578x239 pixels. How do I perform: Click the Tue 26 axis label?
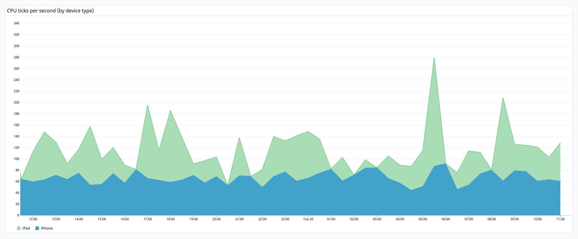(x=308, y=219)
